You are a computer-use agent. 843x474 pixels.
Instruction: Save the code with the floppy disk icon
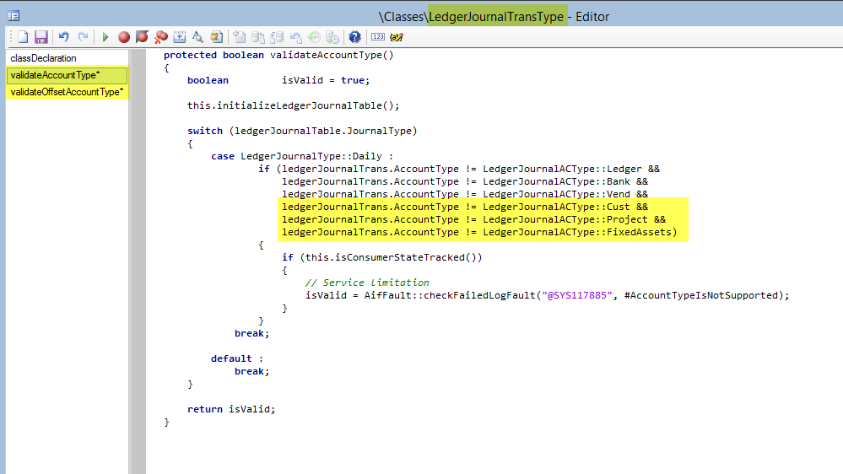pyautogui.click(x=41, y=37)
